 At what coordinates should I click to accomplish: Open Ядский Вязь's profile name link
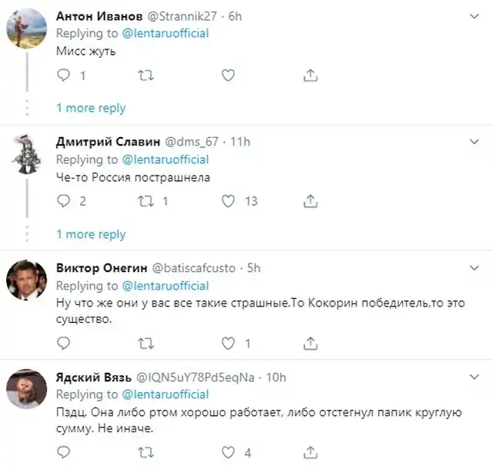94,377
